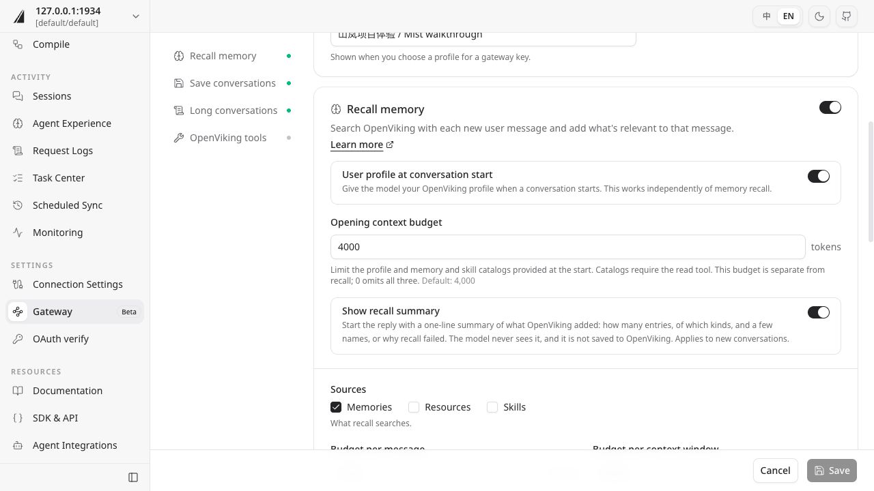This screenshot has width=874, height=491.
Task: Click the Agent Integrations robot icon
Action: click(18, 445)
